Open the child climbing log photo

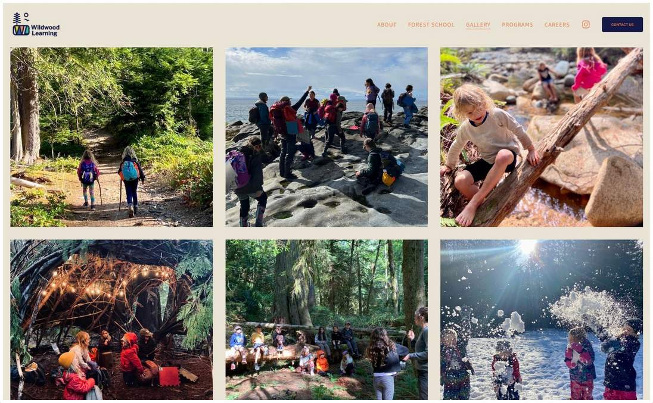(x=542, y=137)
